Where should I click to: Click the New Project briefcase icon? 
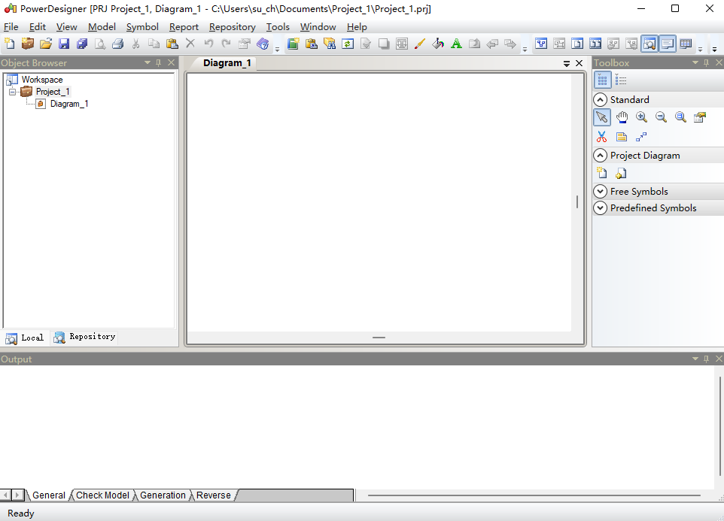click(28, 44)
